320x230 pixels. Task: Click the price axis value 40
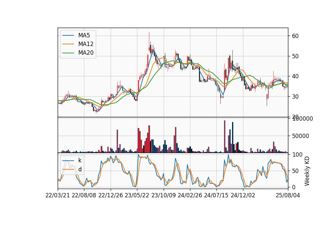pos(295,77)
